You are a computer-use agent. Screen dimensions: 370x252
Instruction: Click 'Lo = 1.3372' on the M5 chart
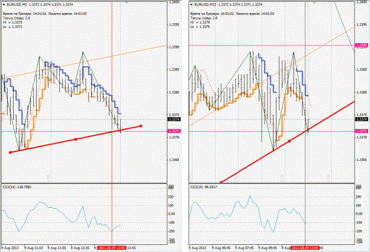pos(12,27)
